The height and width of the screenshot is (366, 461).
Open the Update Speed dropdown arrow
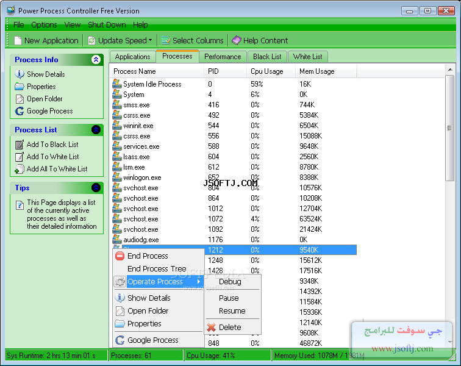coord(151,40)
